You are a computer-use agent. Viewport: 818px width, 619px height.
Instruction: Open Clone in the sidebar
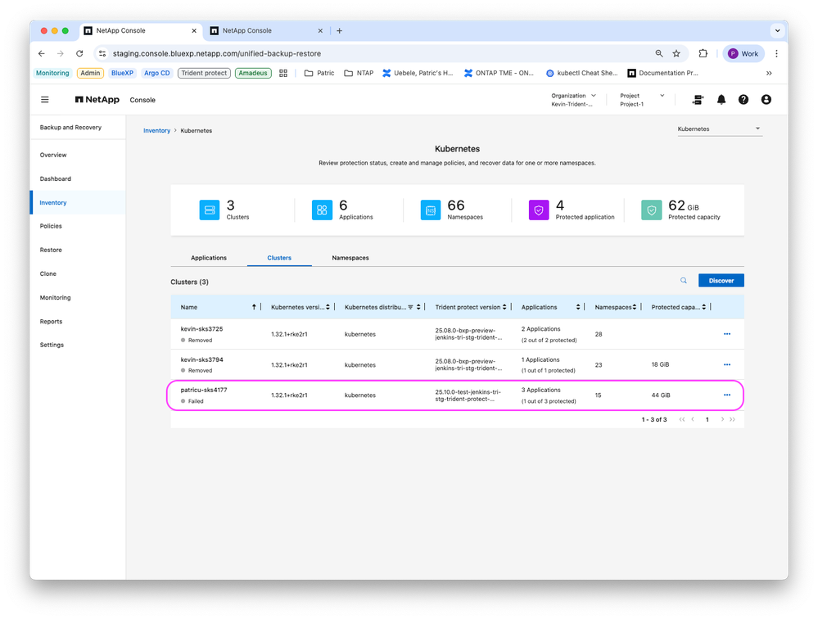(48, 273)
